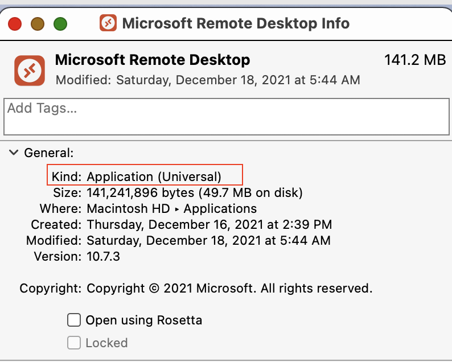452x362 pixels.
Task: Click the Add Tags field
Action: 227,117
